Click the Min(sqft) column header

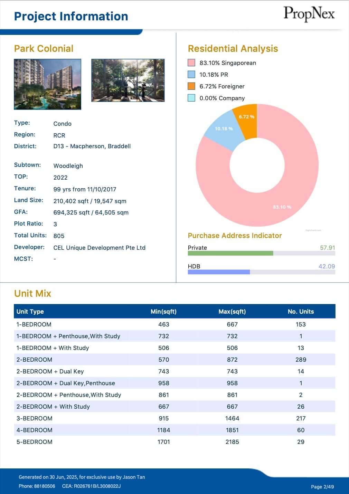[163, 312]
